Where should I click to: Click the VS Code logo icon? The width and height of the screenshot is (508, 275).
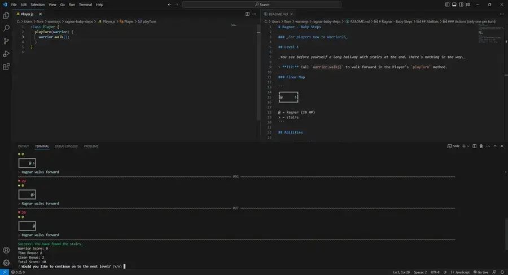(x=5, y=5)
